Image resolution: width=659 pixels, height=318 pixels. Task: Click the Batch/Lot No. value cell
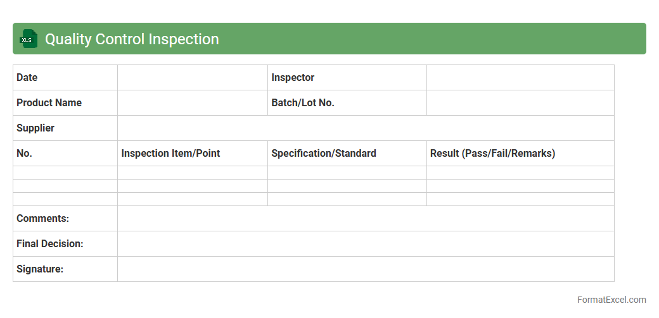coord(520,103)
